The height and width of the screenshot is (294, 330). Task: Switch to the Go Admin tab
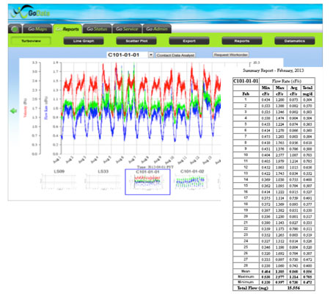[x=157, y=29]
